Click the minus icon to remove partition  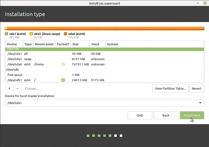[x=18, y=88]
